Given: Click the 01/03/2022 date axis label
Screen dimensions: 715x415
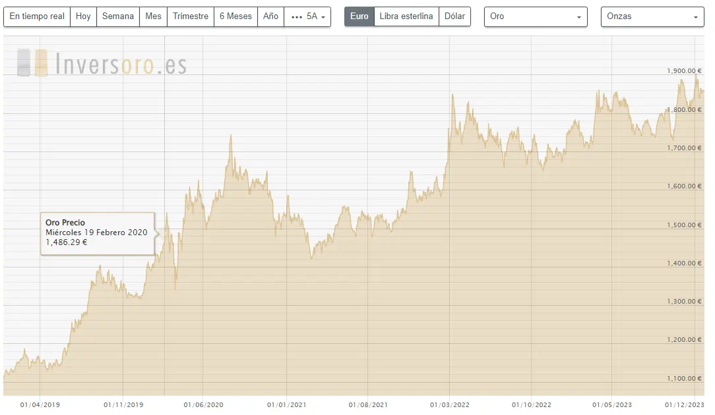Looking at the screenshot, I should tap(450, 405).
